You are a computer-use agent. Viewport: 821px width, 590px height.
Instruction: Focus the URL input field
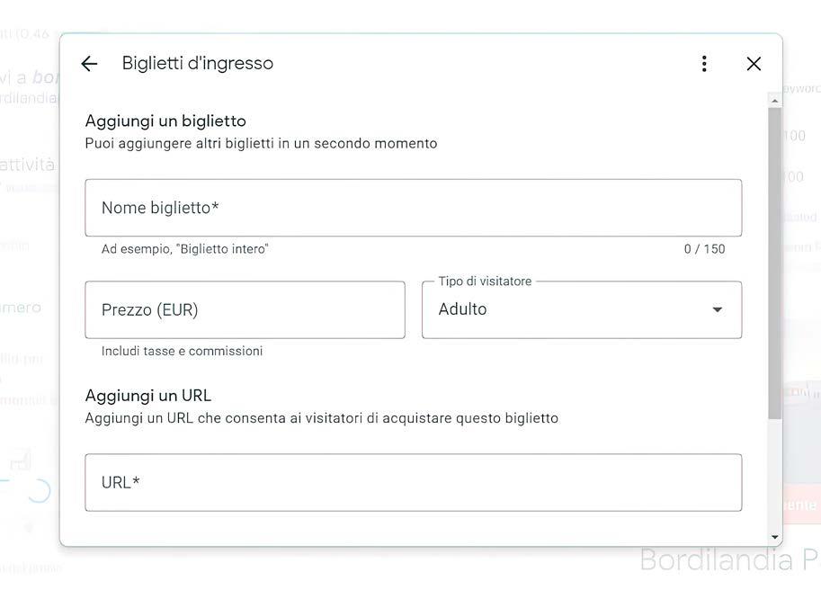(413, 483)
